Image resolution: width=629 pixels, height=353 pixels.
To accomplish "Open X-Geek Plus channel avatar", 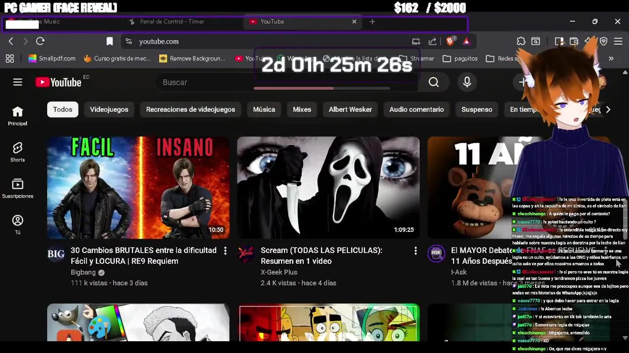I will coord(246,253).
